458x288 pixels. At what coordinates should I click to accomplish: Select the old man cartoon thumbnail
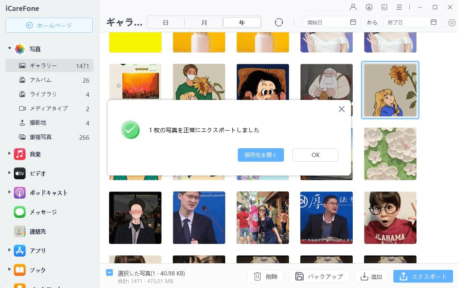coord(327,82)
